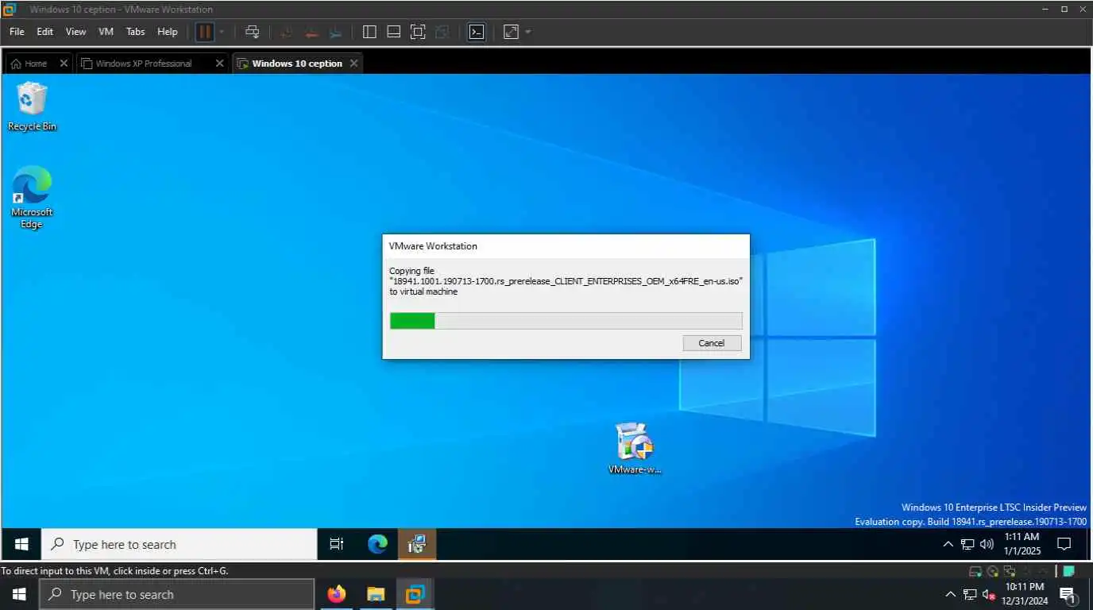Open the View menu
This screenshot has width=1093, height=610.
point(75,32)
